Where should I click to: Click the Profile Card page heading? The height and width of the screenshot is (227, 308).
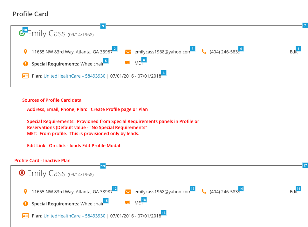pyautogui.click(x=31, y=14)
